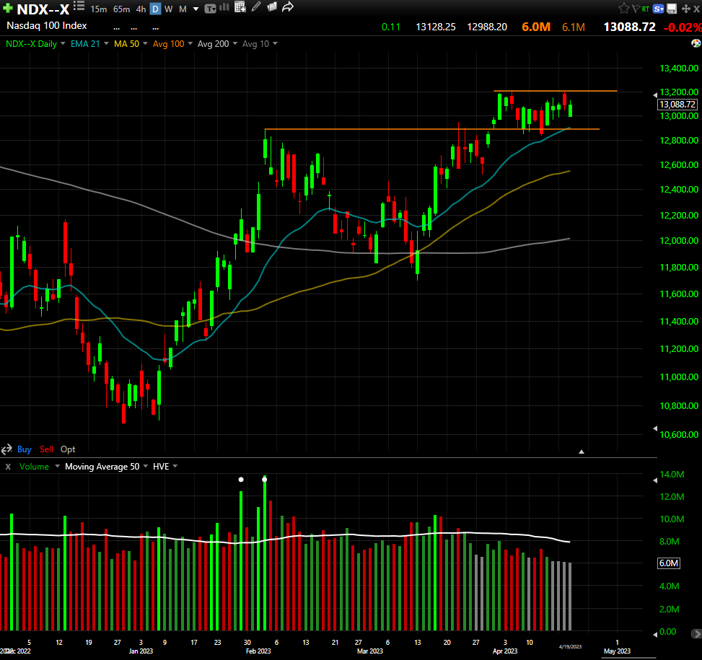Close the volume pane with X
The width and height of the screenshot is (702, 660).
pos(8,467)
